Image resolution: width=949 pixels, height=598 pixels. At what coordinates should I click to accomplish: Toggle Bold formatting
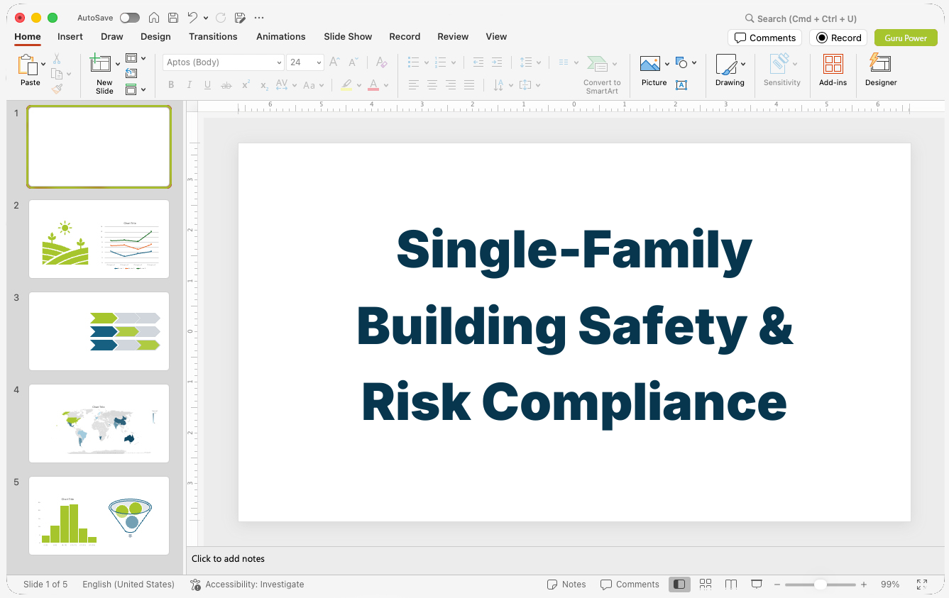pyautogui.click(x=171, y=85)
